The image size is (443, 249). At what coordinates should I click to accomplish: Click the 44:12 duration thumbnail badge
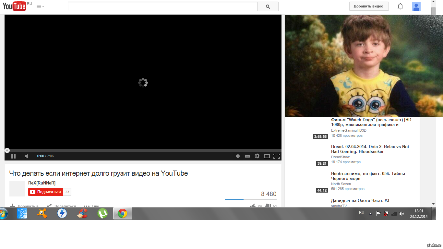(322, 190)
